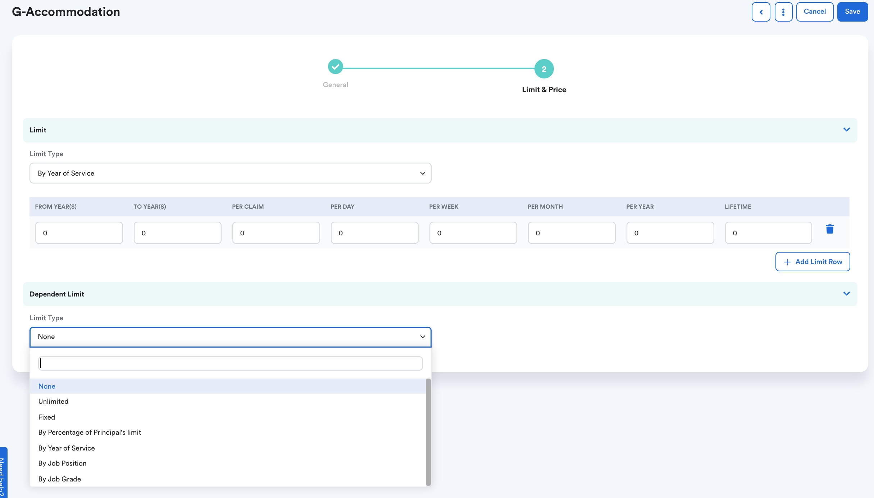Edit the Lifetime value field
This screenshot has height=498, width=874.
coord(769,233)
